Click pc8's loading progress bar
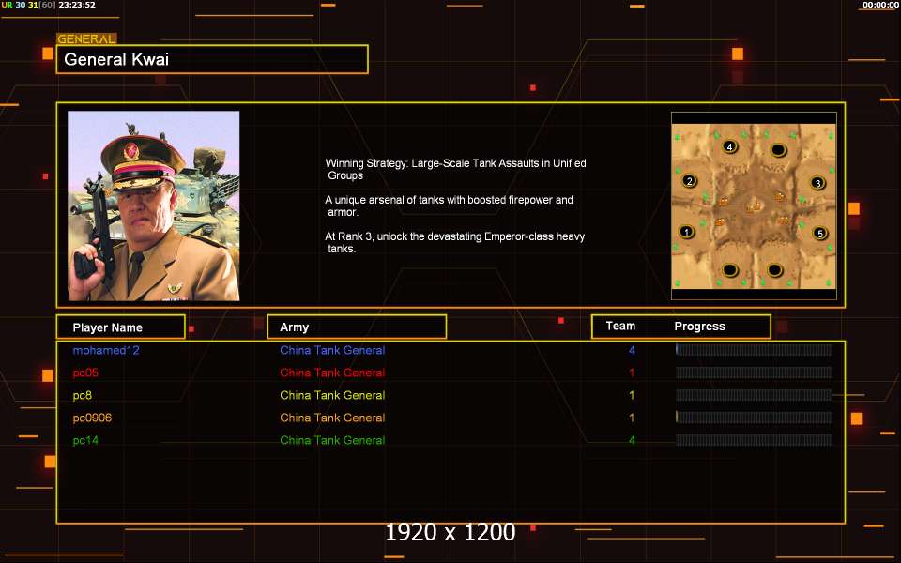 [x=754, y=395]
